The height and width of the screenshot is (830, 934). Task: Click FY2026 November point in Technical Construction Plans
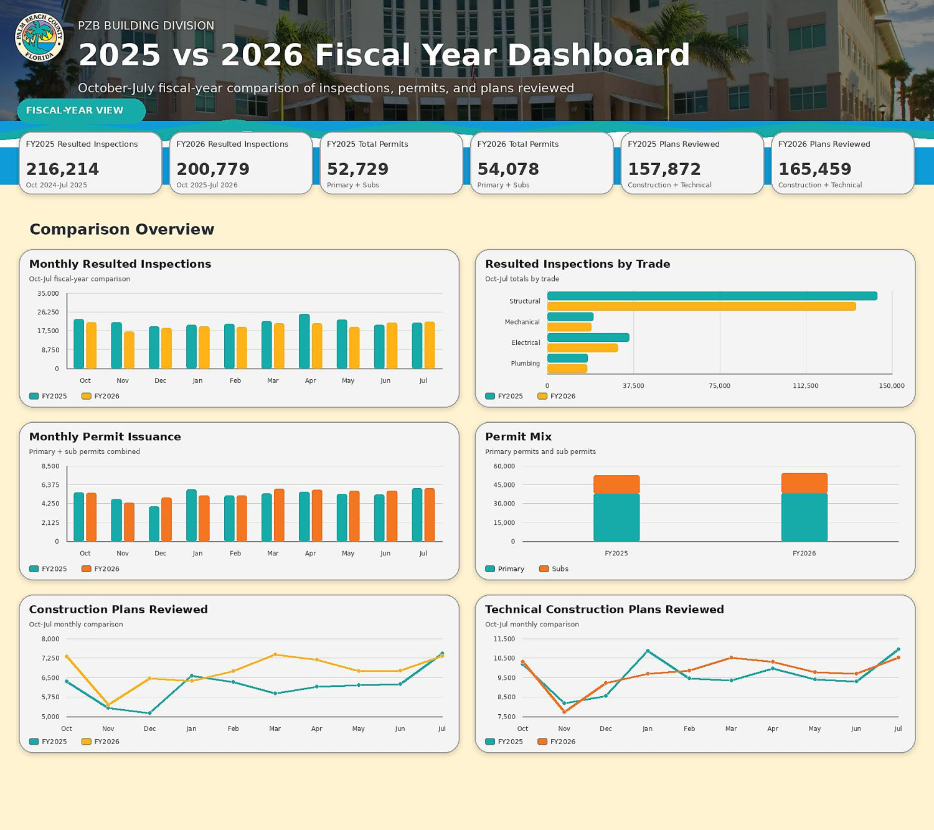564,712
